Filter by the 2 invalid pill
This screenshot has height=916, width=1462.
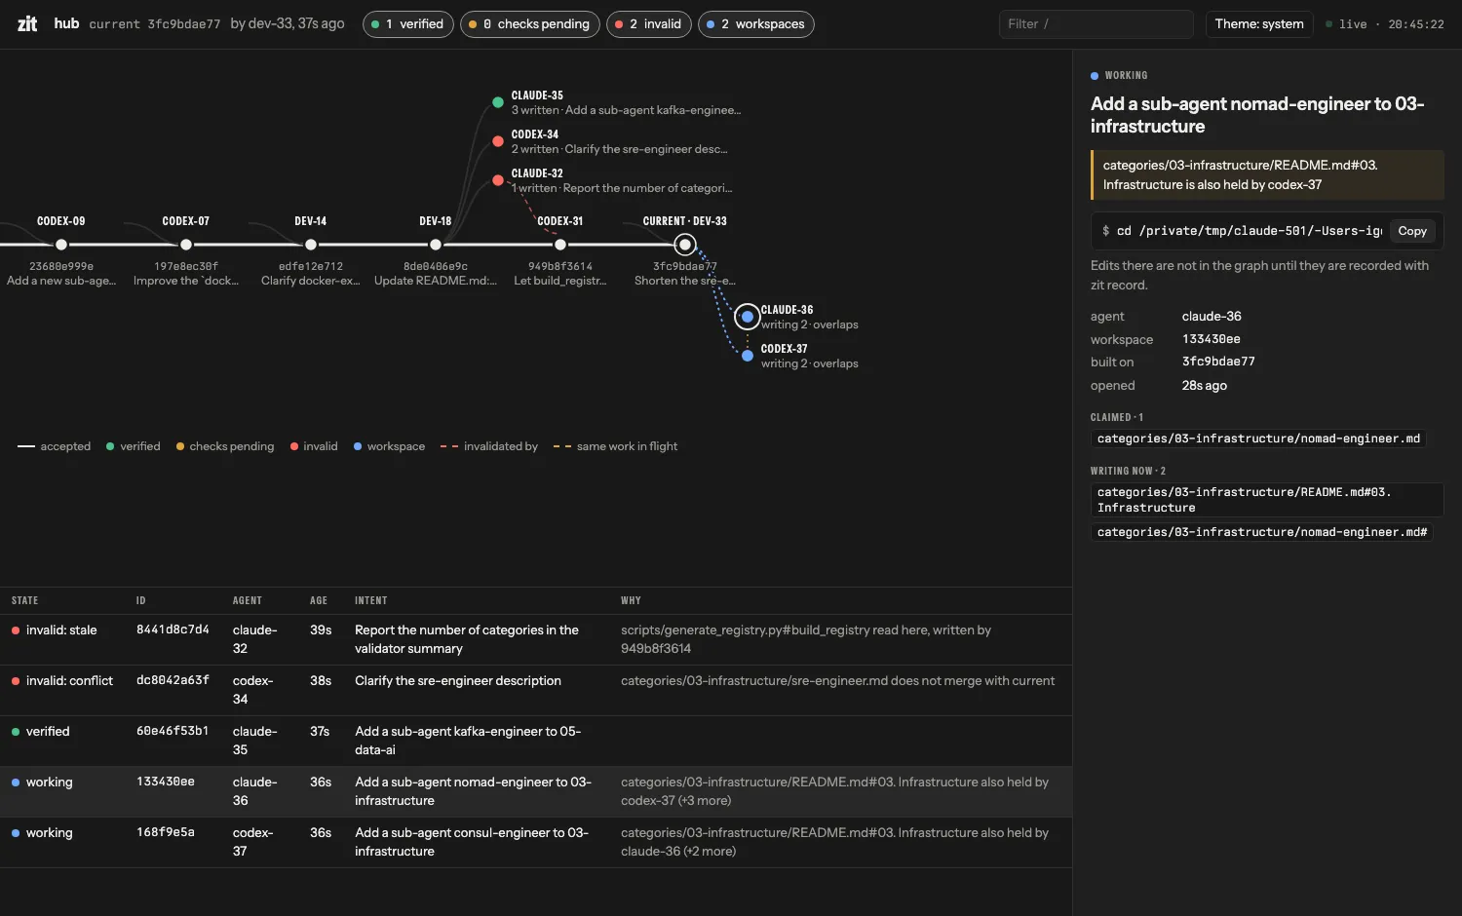pos(648,24)
